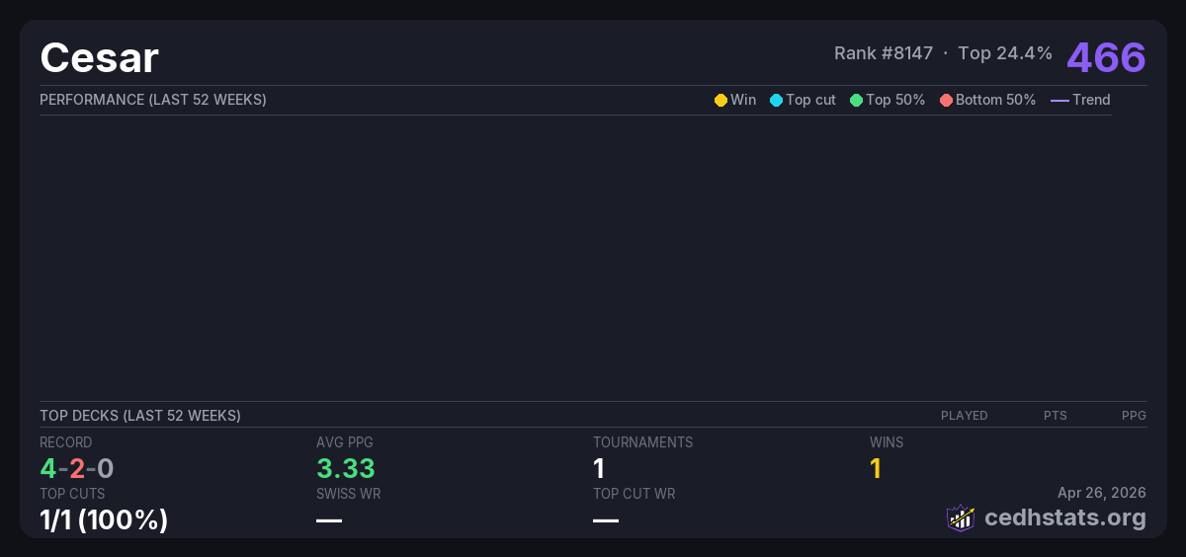
Task: Click the green Top 50% legend dot
Action: [x=856, y=100]
